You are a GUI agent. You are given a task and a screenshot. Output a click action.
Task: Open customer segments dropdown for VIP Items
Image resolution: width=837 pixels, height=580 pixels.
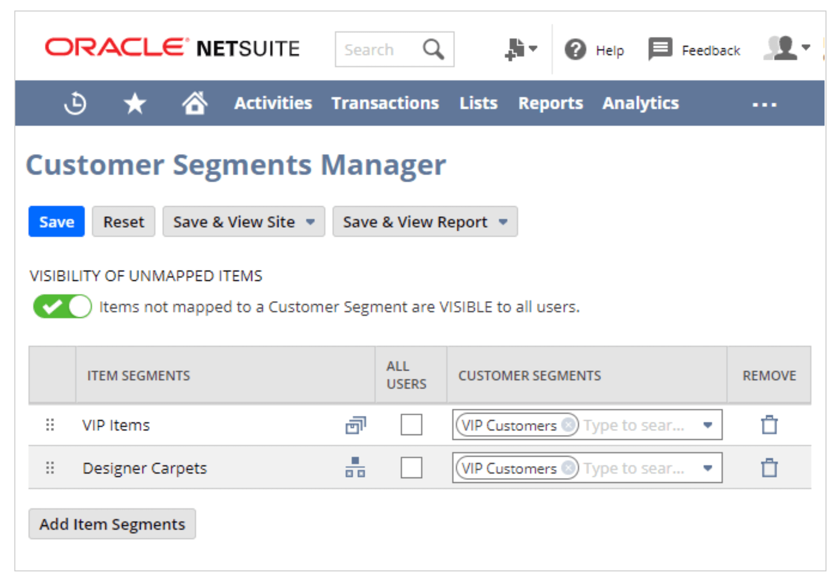707,425
